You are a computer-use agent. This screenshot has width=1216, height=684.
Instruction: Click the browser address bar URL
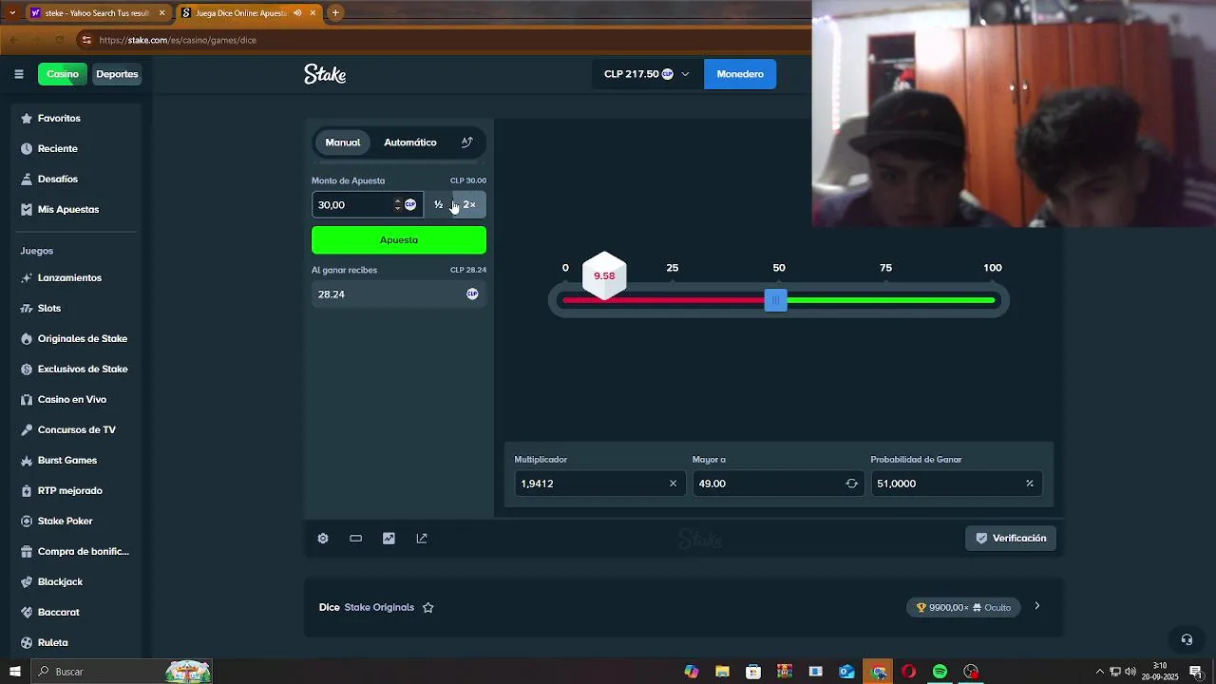coord(178,40)
